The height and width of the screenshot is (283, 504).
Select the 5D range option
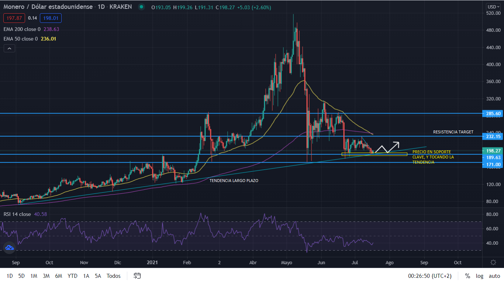click(x=21, y=276)
